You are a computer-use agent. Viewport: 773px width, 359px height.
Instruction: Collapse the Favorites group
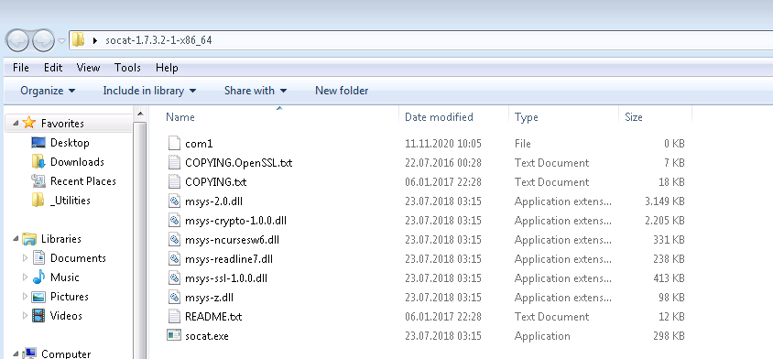tap(16, 124)
